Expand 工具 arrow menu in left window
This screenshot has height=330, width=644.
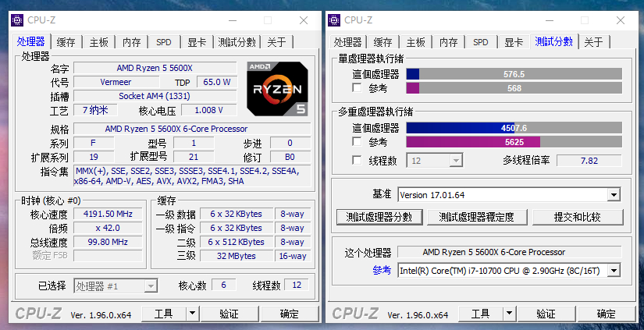coord(192,314)
